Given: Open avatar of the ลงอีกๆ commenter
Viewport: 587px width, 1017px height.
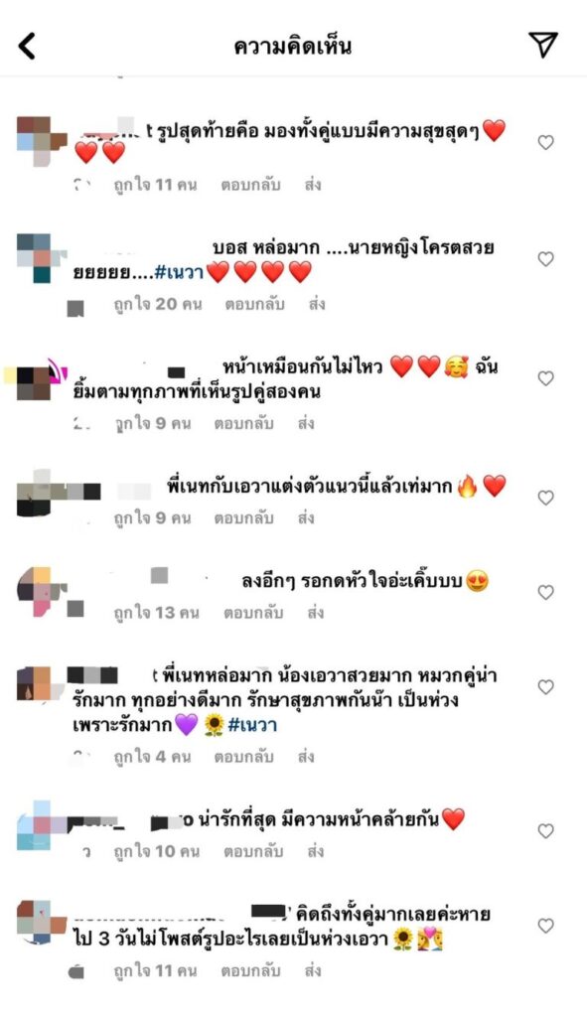Looking at the screenshot, I should pyautogui.click(x=42, y=591).
